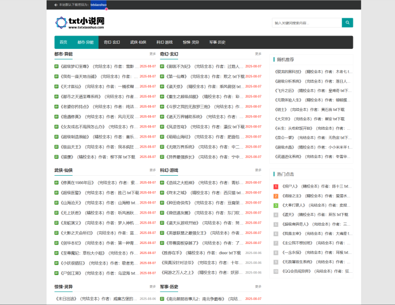This screenshot has height=305, width=395.
Task: Click green icon beside 《御医不为妃》
Action: (162, 67)
